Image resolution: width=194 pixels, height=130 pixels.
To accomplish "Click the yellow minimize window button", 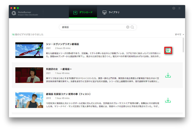I will click(14, 8).
